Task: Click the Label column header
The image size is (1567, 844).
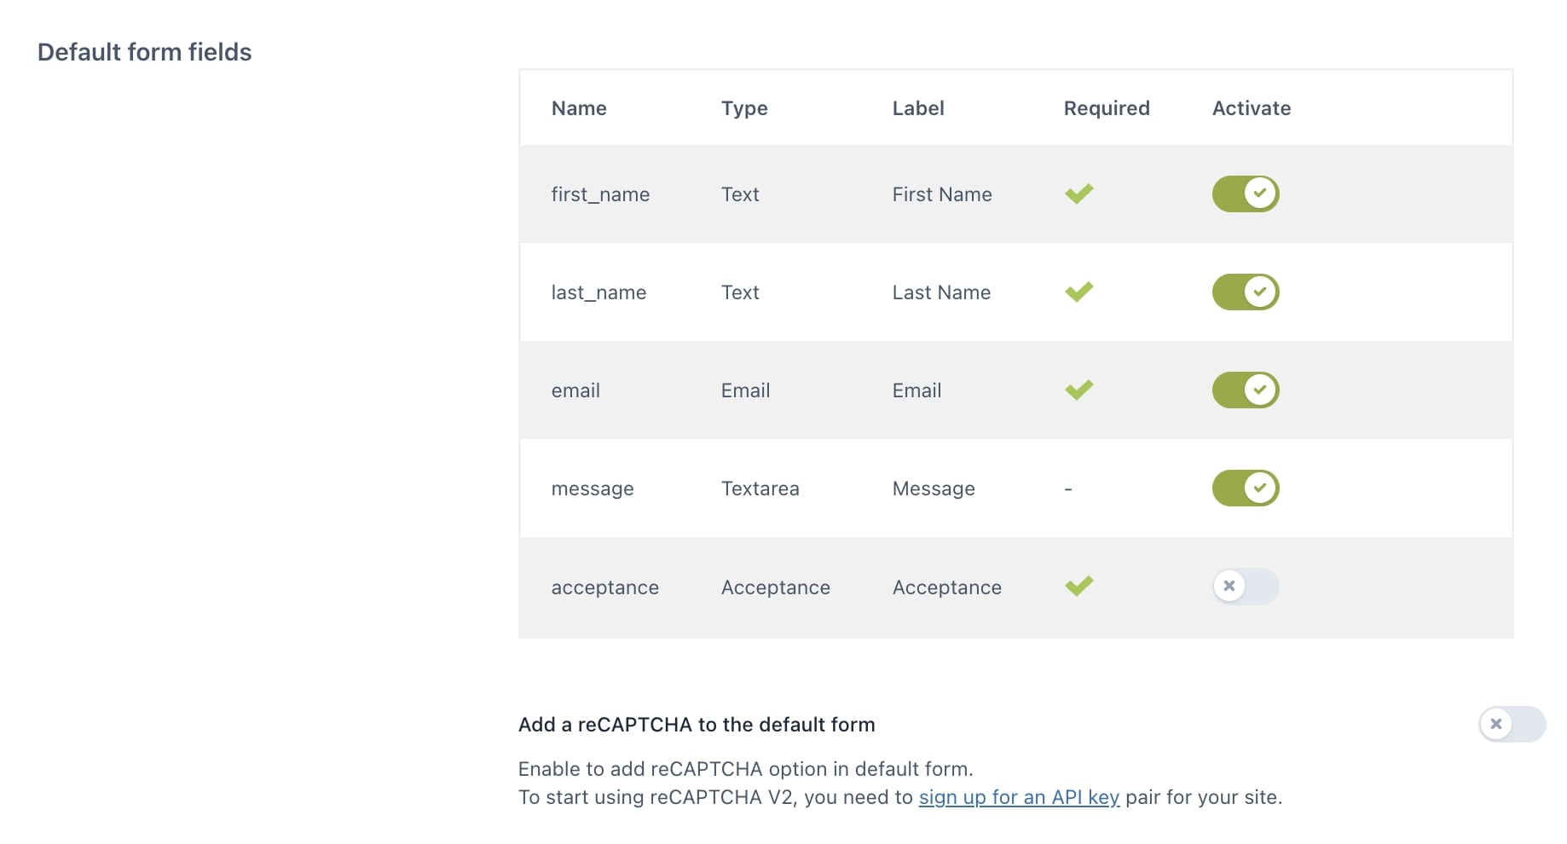Action: coord(918,108)
